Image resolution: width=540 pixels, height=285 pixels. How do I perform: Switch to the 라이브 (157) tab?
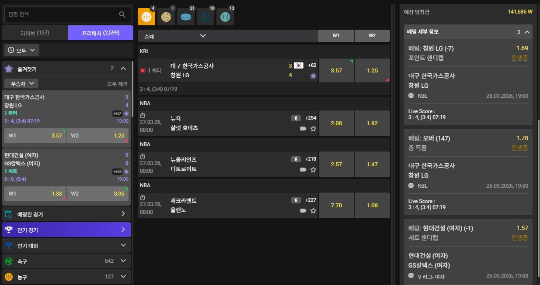tap(35, 33)
